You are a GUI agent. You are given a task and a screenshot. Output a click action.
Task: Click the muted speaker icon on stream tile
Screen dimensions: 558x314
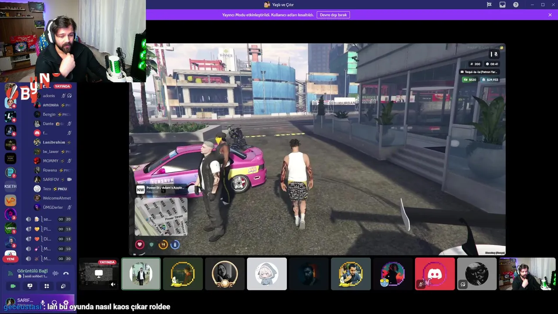click(x=113, y=284)
